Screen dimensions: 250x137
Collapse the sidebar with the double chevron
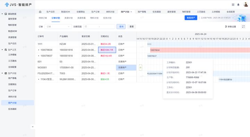pyautogui.click(x=33, y=127)
